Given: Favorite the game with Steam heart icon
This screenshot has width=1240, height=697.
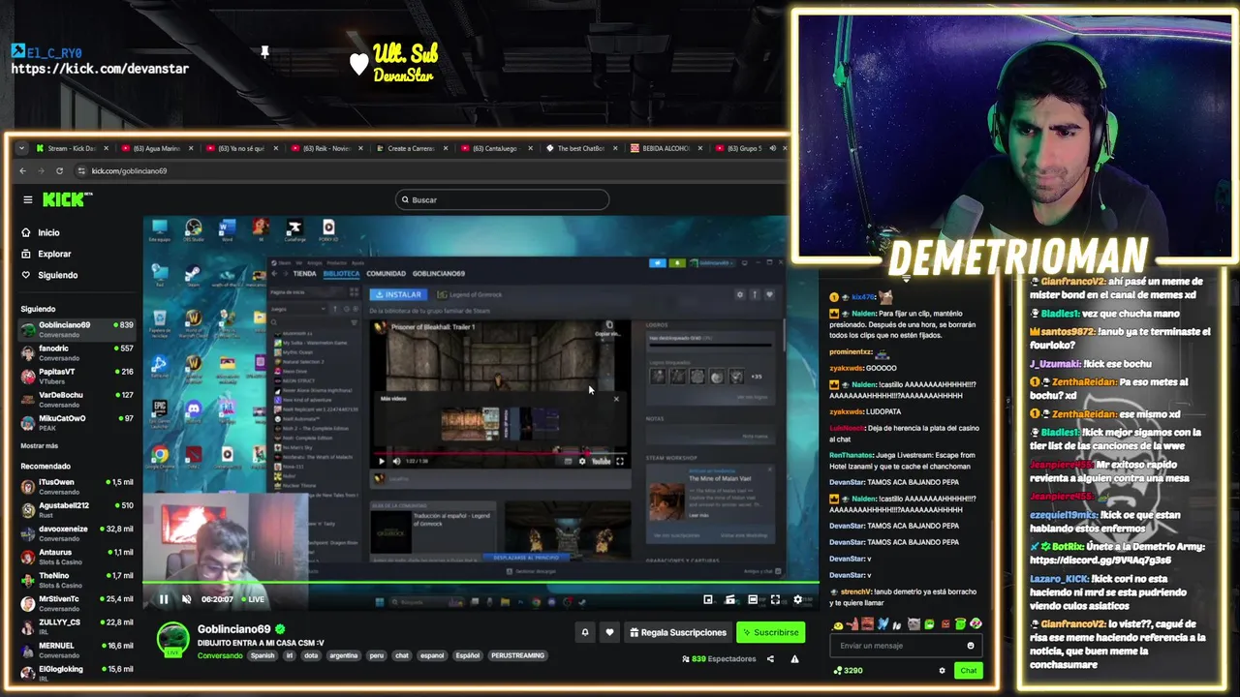Looking at the screenshot, I should [770, 294].
